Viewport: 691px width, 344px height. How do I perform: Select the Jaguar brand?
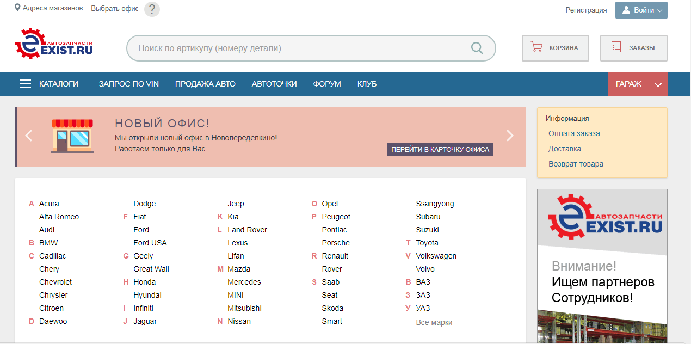[x=145, y=321]
